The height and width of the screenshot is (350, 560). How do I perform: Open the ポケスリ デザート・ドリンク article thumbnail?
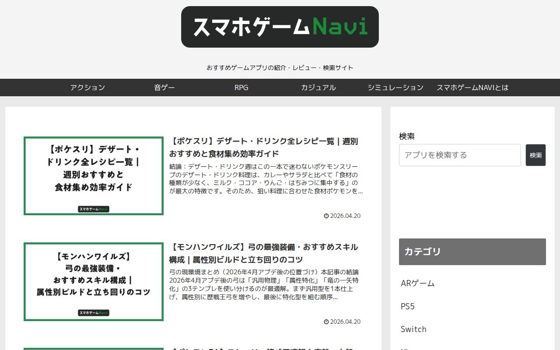tap(94, 176)
